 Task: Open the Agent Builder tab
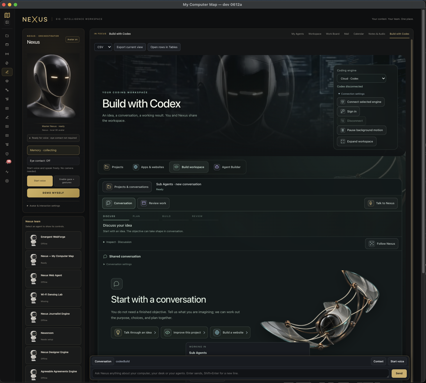coord(227,167)
